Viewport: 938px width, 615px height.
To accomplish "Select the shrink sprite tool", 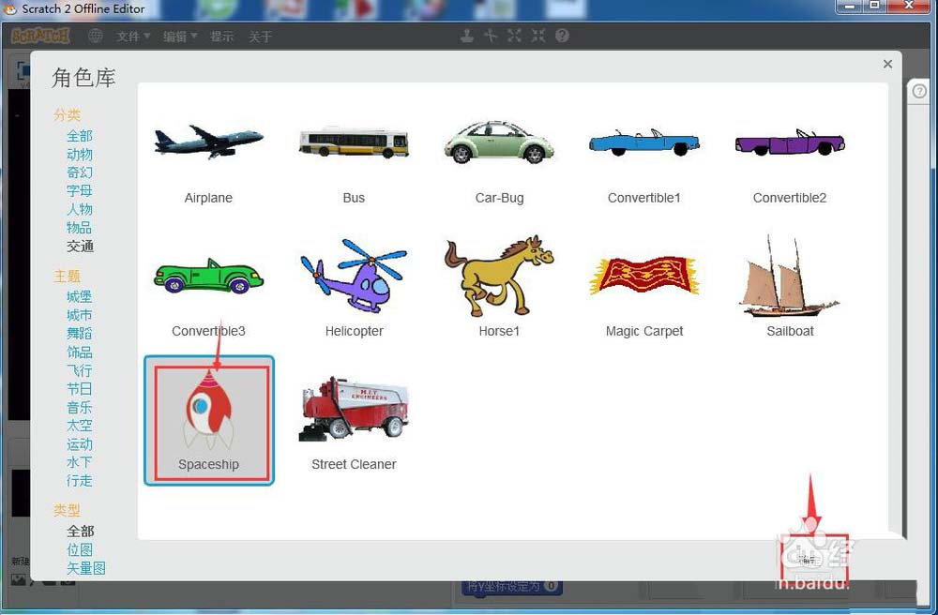I will (538, 36).
